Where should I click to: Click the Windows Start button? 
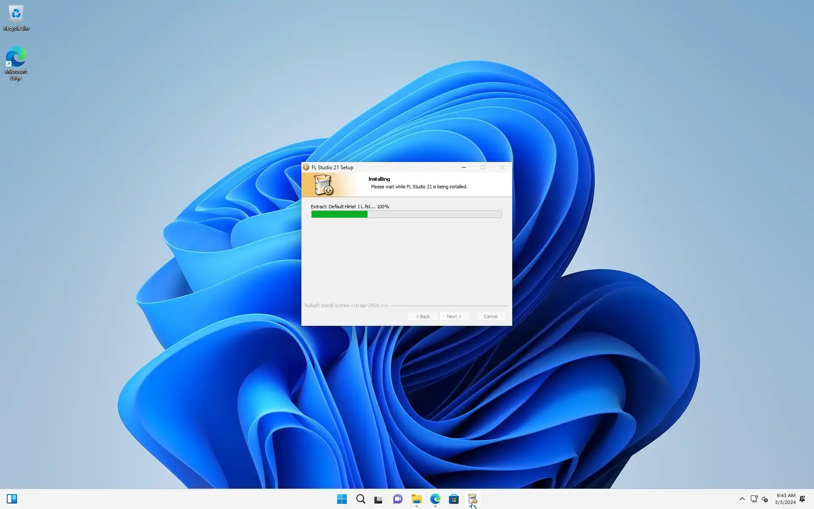click(x=342, y=499)
